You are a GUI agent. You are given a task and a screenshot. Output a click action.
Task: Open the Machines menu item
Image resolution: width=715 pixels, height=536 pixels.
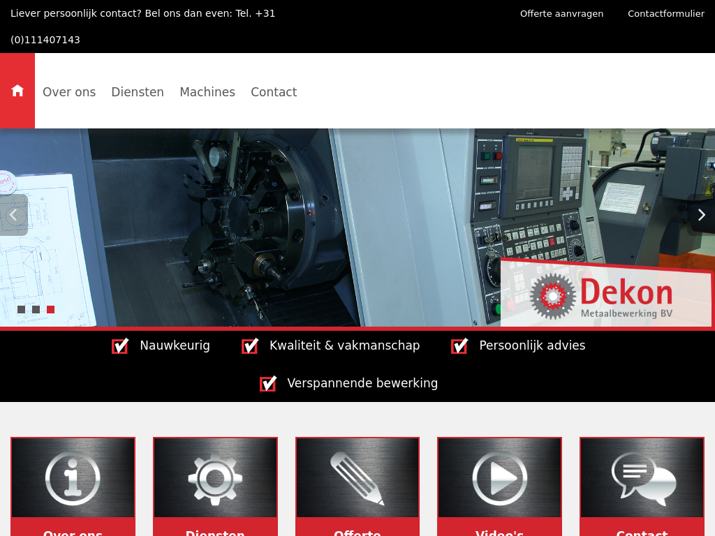[207, 92]
